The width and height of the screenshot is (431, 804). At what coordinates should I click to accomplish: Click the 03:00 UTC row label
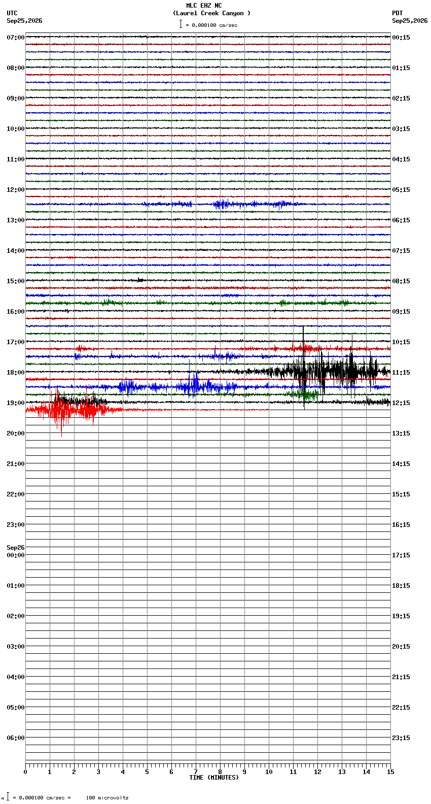pos(16,647)
